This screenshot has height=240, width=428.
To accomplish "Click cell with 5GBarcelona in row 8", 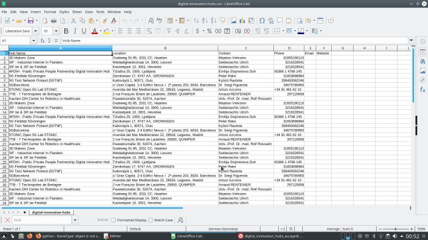I will [x=60, y=85].
